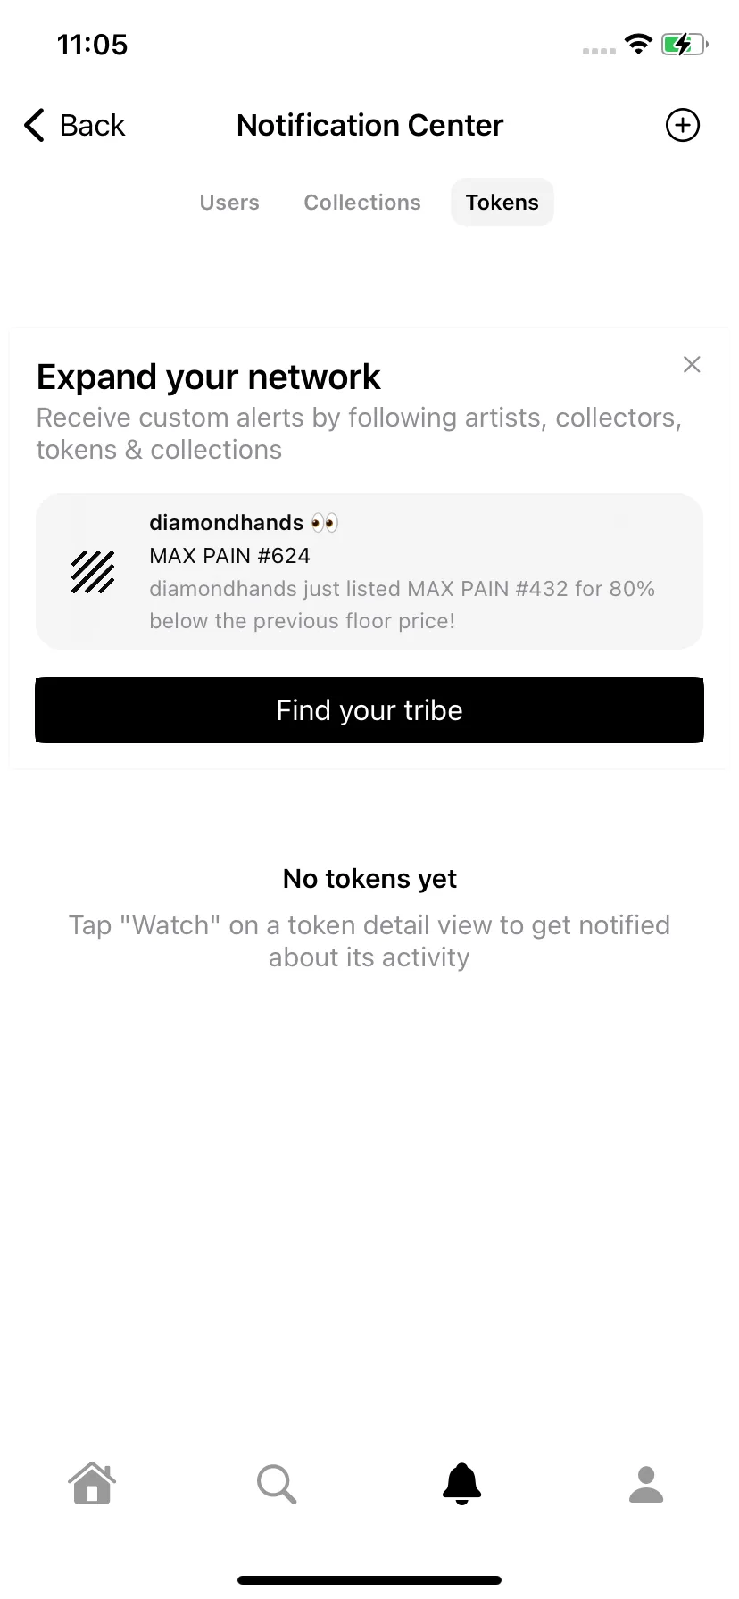The image size is (739, 1599).
Task: Tap the No tokens yet message
Action: pyautogui.click(x=369, y=879)
